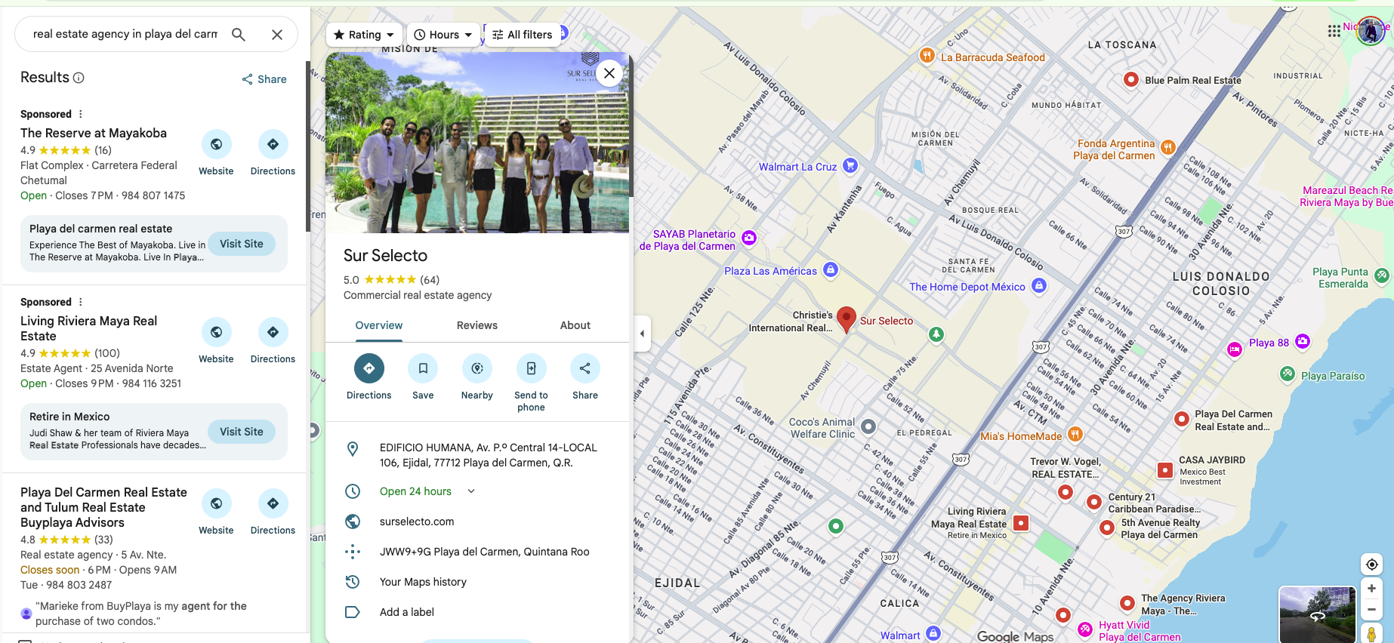Screen dimensions: 1394x643
Task: Open the Hours filter dropdown
Action: point(443,35)
